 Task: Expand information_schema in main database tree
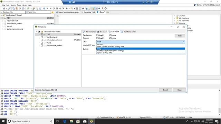coord(3,23)
